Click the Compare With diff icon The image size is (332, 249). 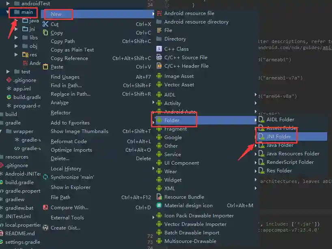[45, 207]
